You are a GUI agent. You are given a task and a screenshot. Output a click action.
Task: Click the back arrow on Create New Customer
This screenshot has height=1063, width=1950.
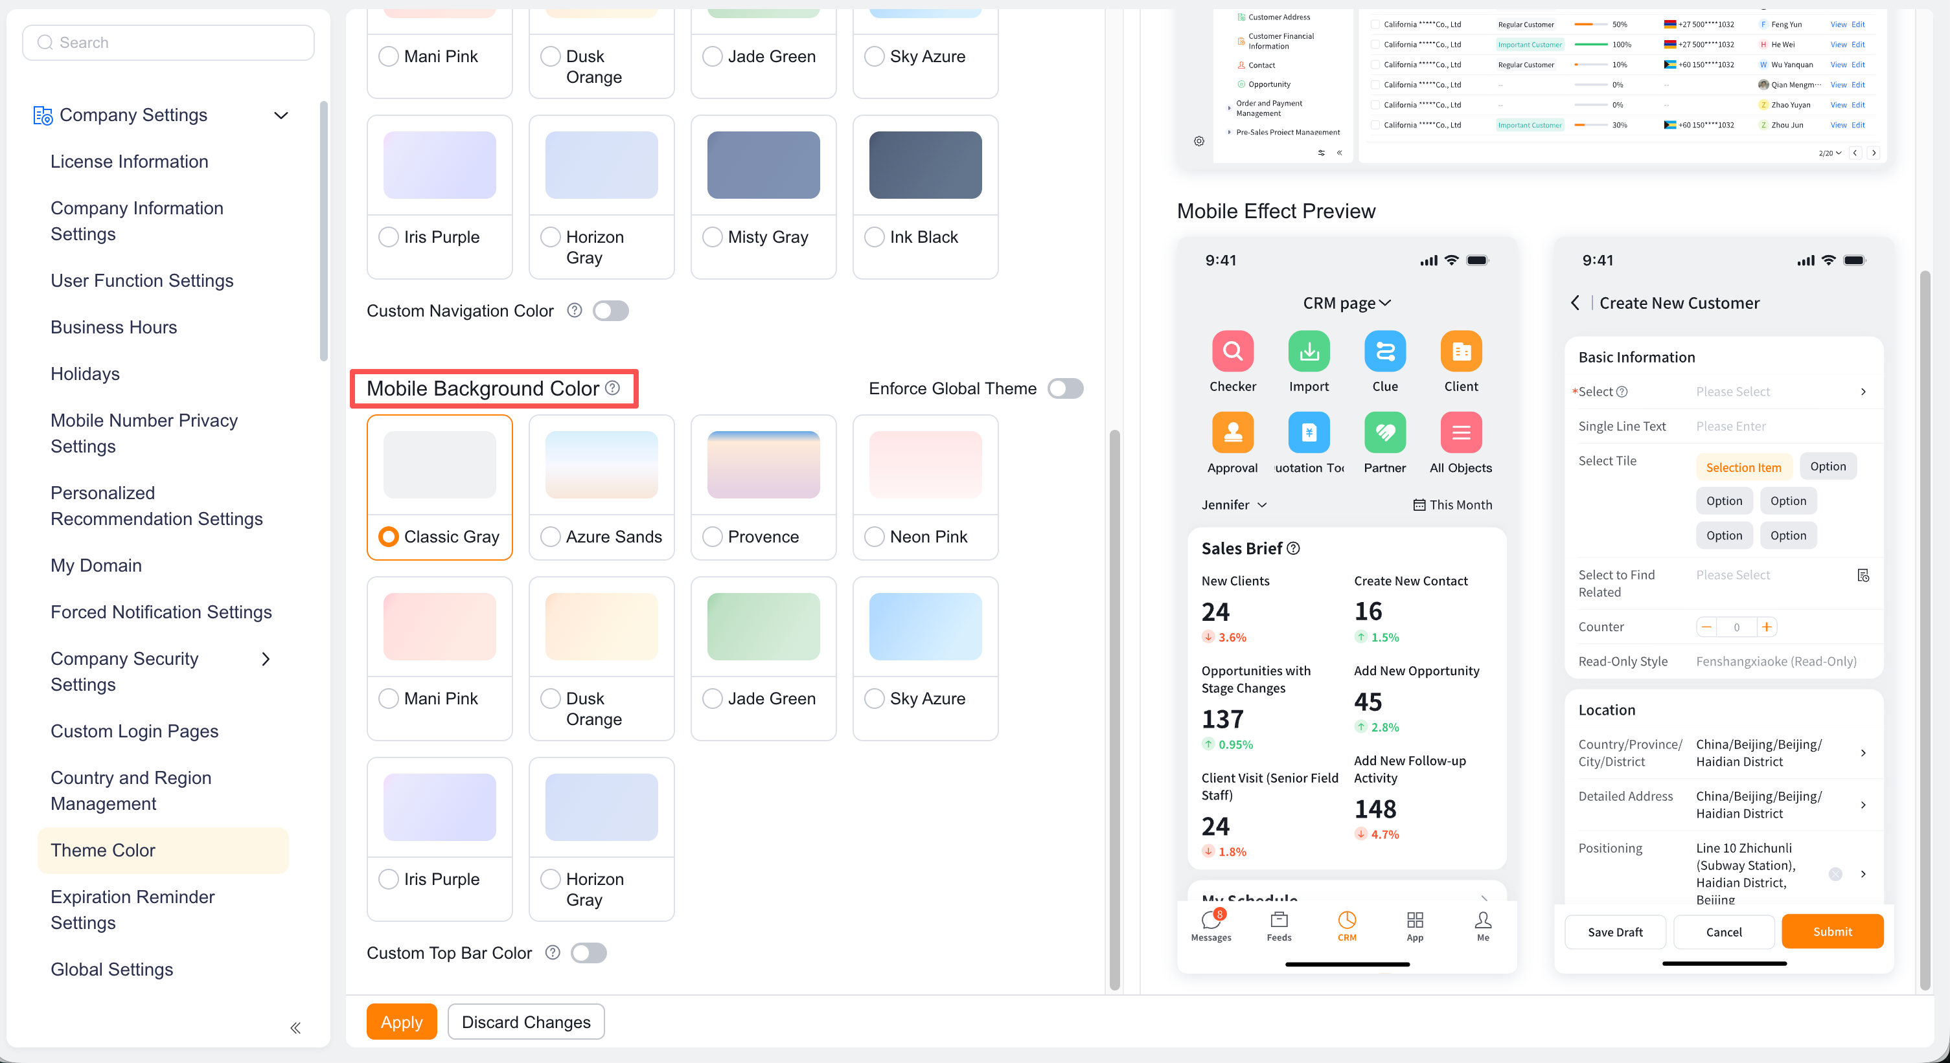[x=1576, y=302]
